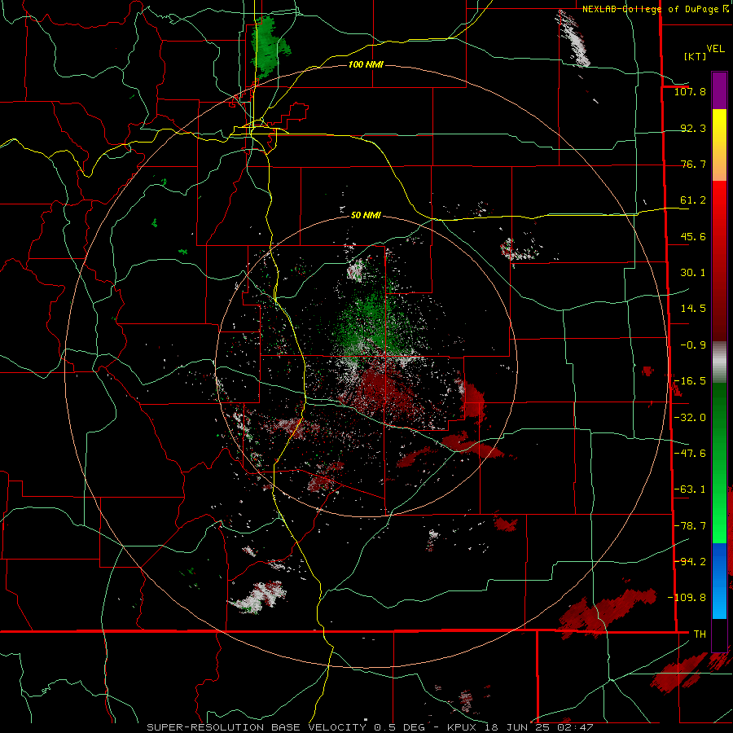
Task: Click the gray near-zero segment of the color bar
Action: [719, 362]
